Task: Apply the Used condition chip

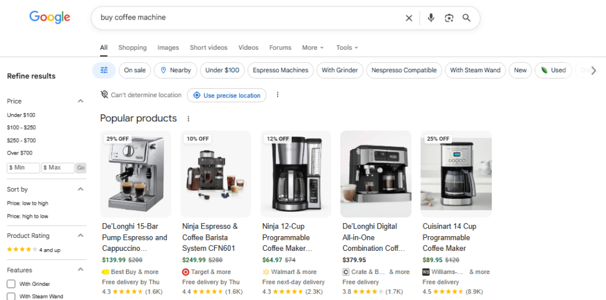Action: point(553,70)
